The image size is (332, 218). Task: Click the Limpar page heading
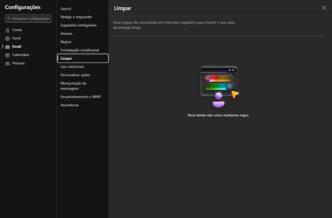tap(123, 8)
